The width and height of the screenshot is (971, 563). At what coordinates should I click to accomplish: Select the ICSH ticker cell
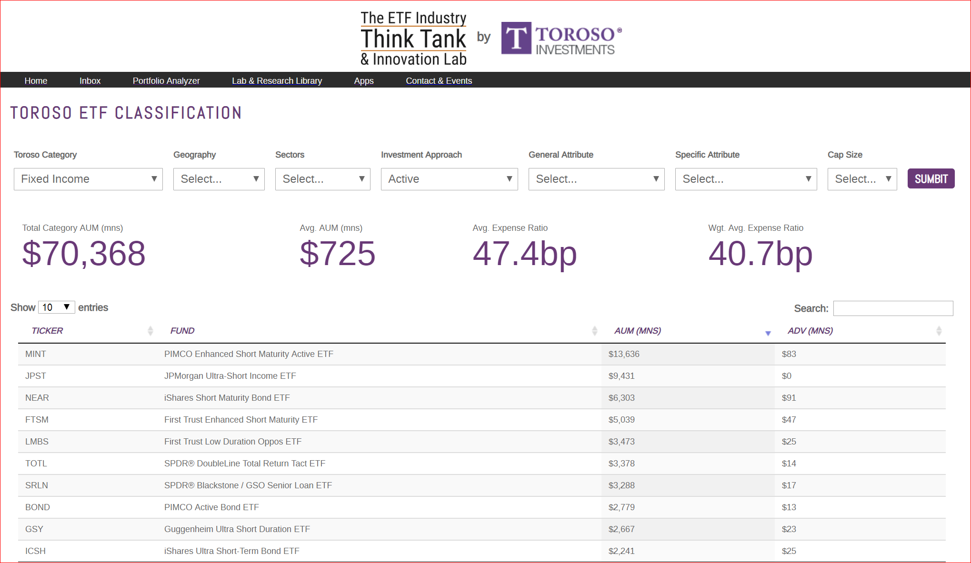[x=36, y=551]
